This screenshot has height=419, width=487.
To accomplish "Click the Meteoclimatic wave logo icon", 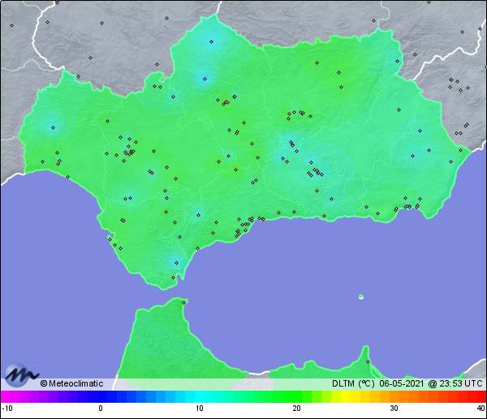I will pos(21,375).
